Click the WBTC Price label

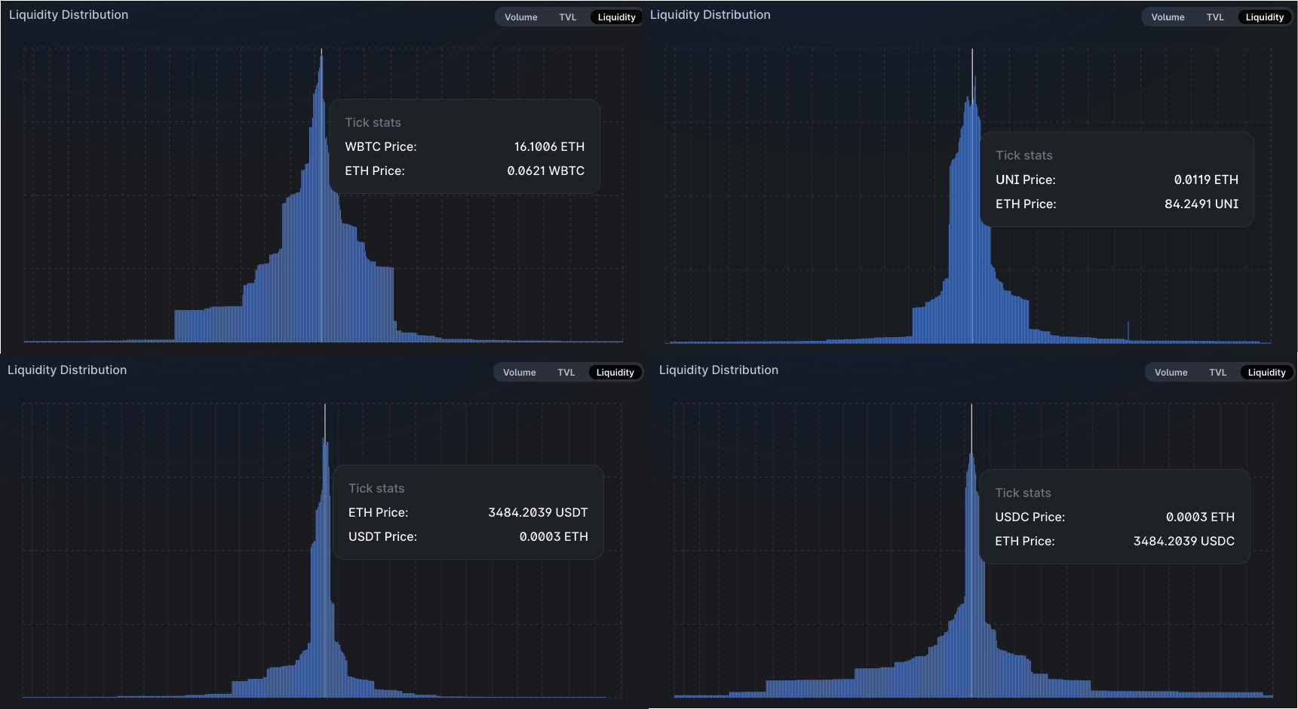(381, 146)
